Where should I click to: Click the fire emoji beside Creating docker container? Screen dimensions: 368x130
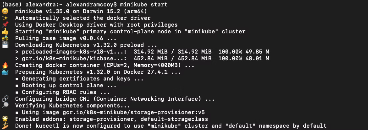tap(5, 65)
